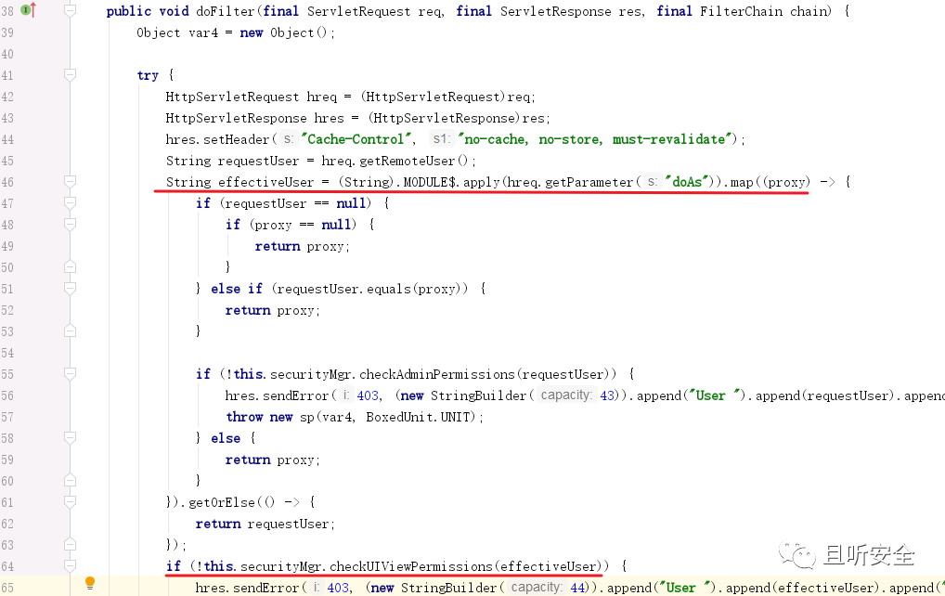
Task: Click the checkUIViewPermissions method call
Action: (411, 566)
